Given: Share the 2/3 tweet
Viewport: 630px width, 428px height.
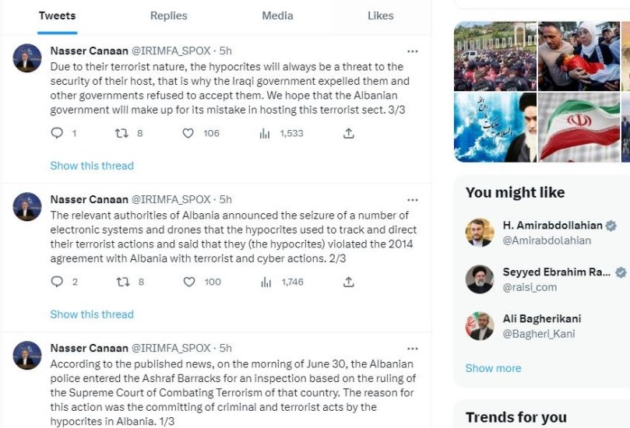Looking at the screenshot, I should click(348, 282).
